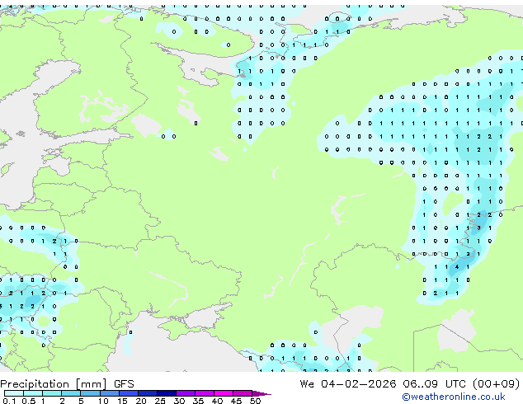Choose the 25–30 mm navy swatch
The height and width of the screenshot is (404, 523).
[x=167, y=393]
